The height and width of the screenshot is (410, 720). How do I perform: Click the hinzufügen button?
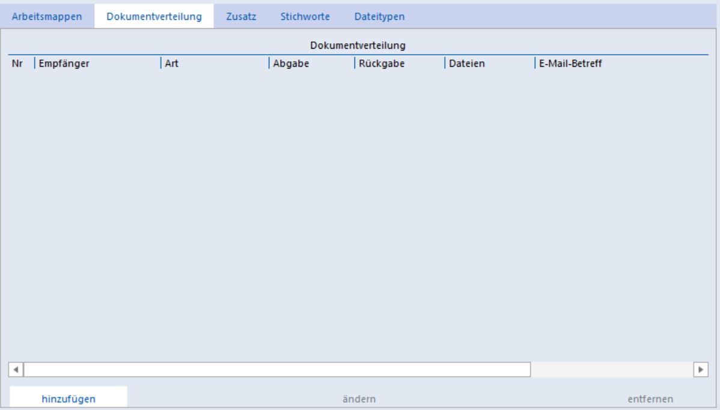pyautogui.click(x=69, y=399)
